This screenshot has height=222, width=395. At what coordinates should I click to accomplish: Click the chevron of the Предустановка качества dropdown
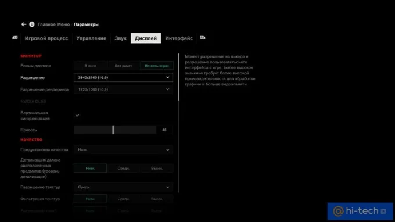click(x=168, y=150)
